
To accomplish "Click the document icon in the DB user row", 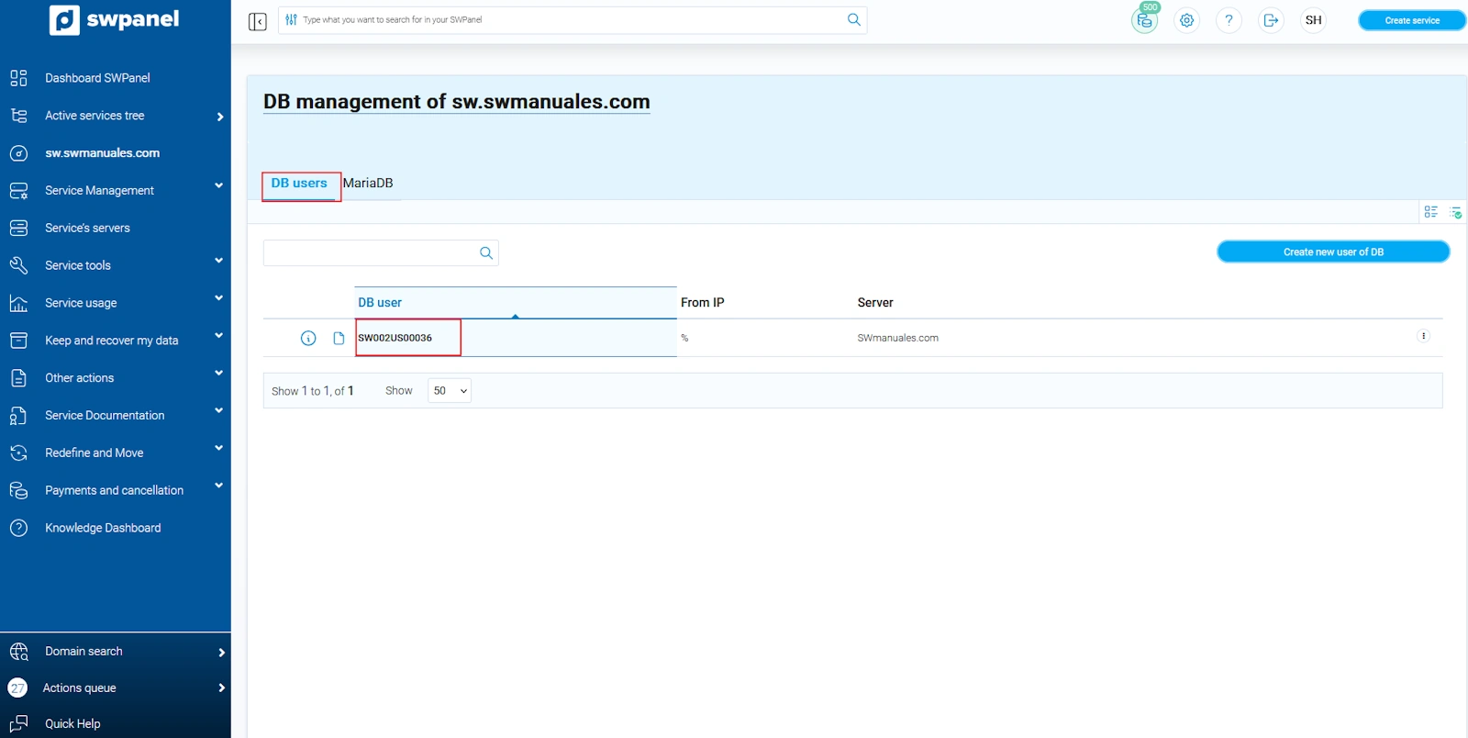I will [339, 339].
